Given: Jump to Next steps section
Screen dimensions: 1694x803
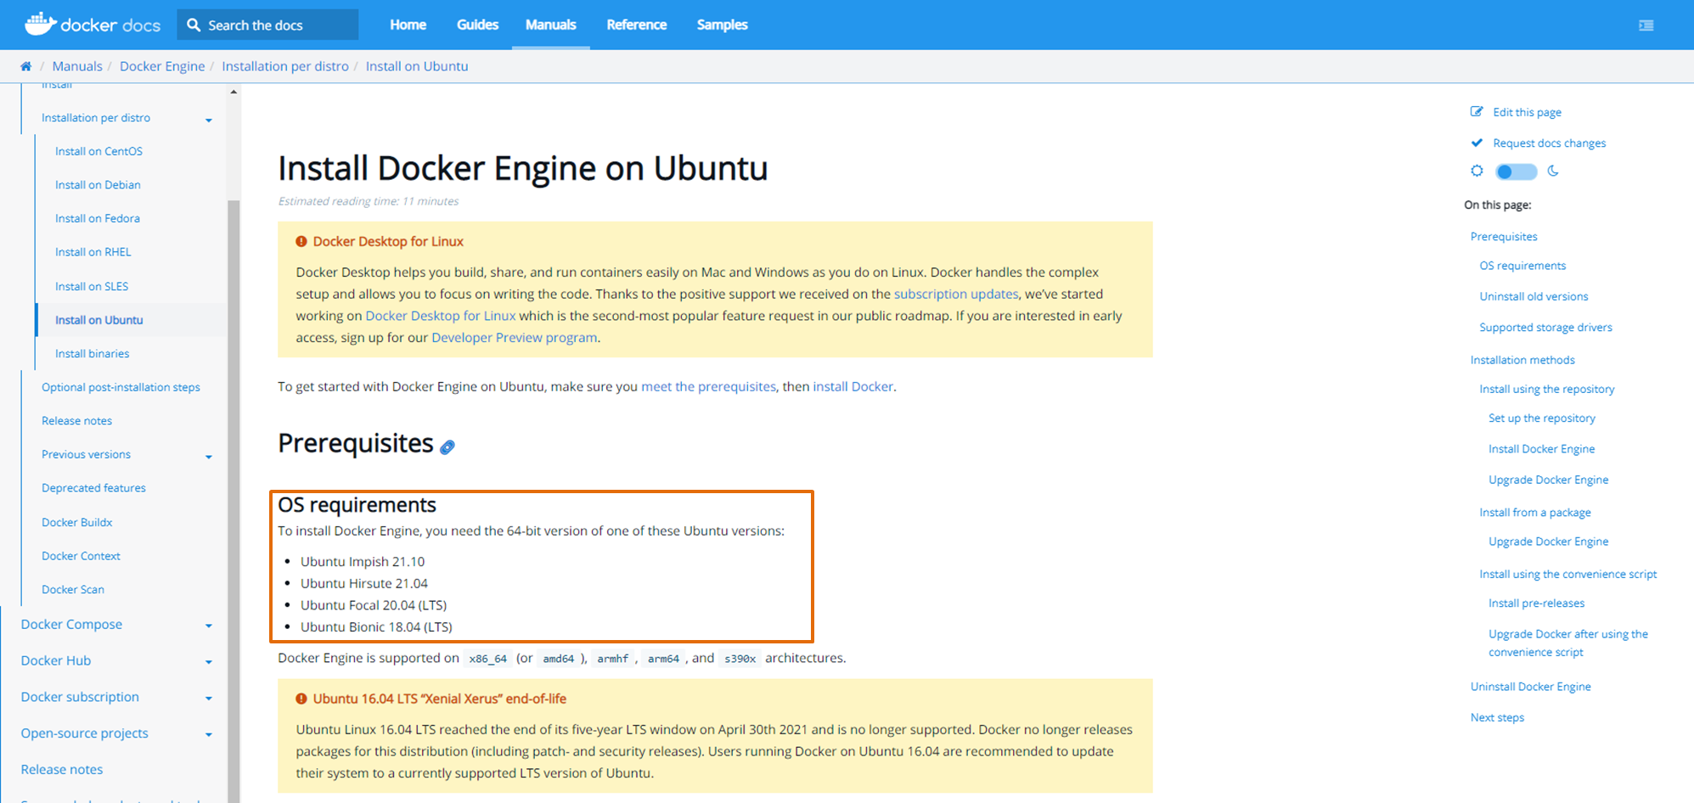Looking at the screenshot, I should (1497, 717).
